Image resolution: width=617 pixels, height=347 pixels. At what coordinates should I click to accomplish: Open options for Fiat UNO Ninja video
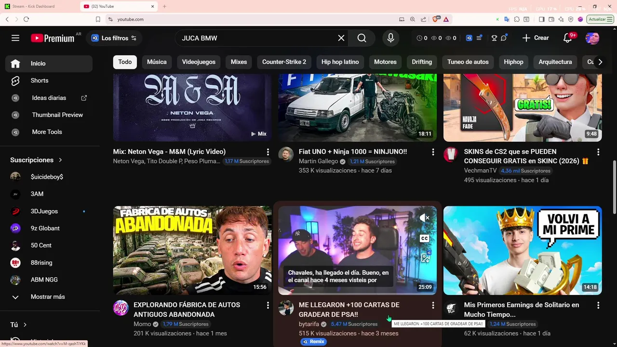[433, 152]
